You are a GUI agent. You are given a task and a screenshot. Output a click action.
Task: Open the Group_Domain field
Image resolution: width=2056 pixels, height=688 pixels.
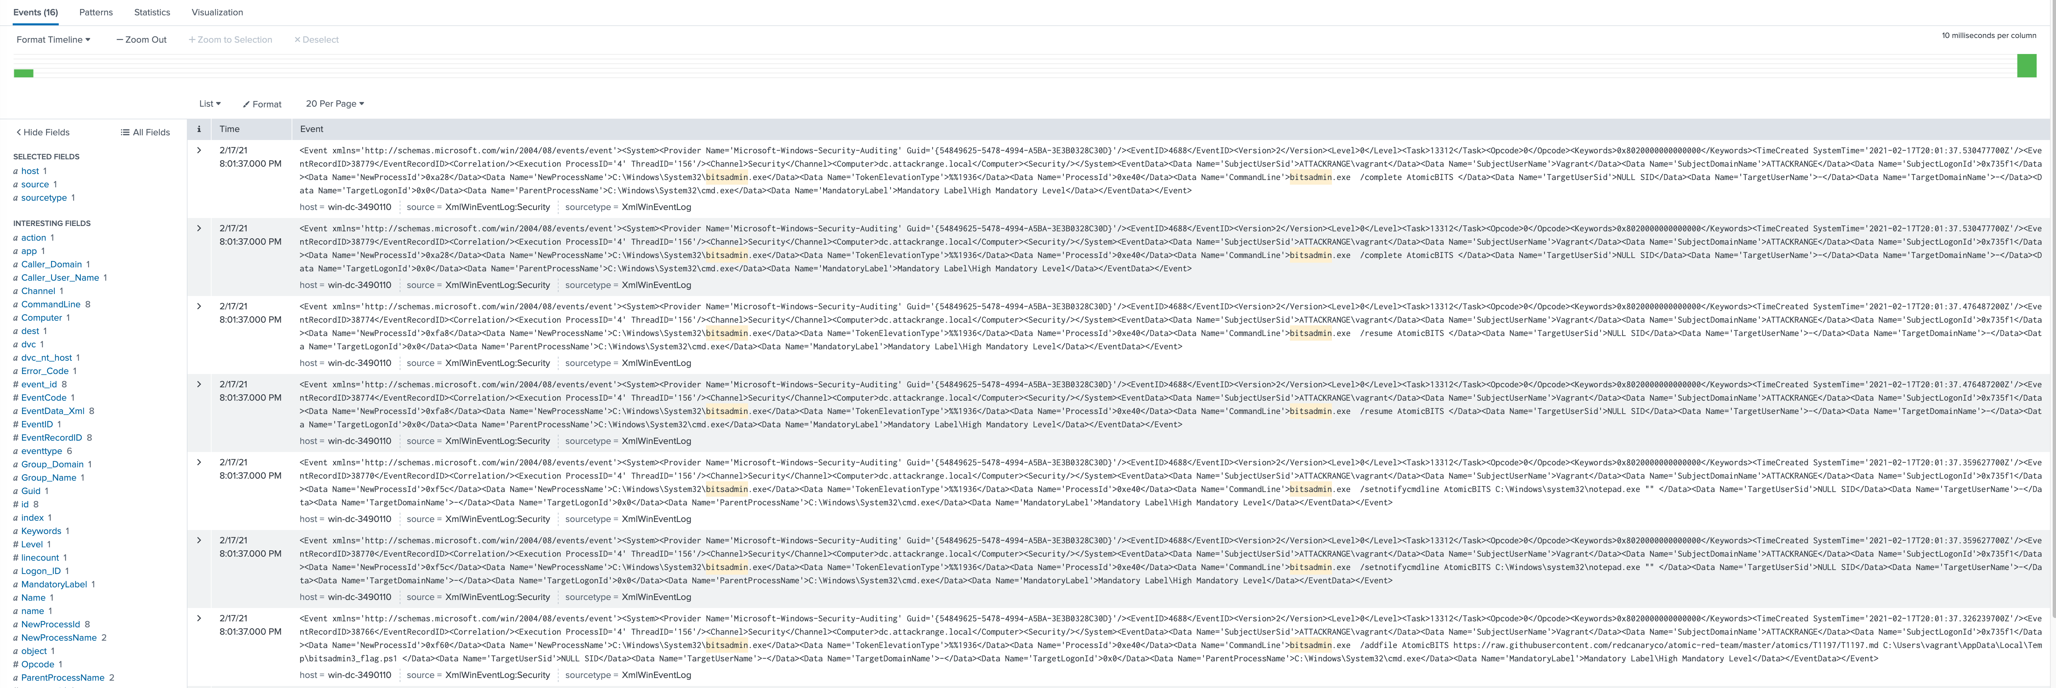[x=52, y=465]
